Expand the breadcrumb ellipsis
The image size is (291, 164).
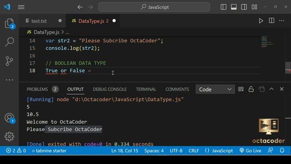pyautogui.click(x=68, y=32)
